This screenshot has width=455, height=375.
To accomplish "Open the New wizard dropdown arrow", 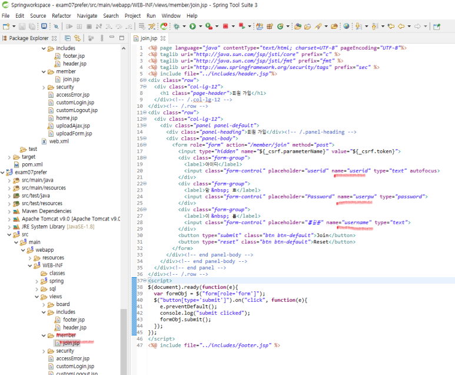I will click(14, 27).
